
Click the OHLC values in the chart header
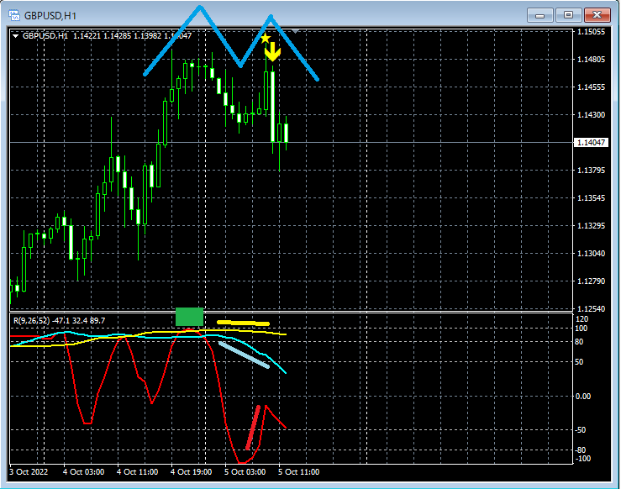[x=132, y=36]
